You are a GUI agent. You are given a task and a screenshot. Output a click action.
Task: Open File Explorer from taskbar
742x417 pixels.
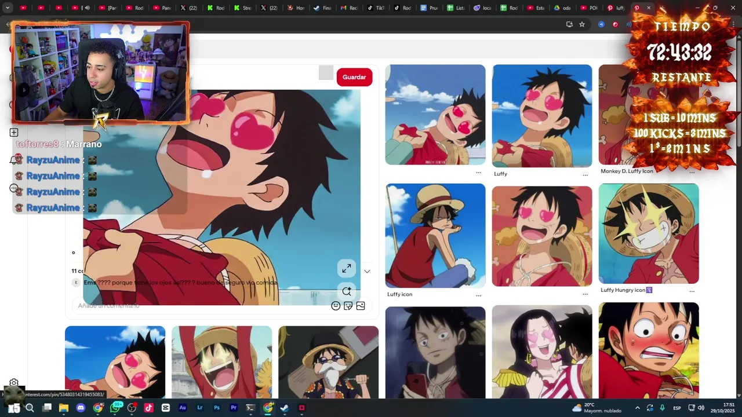[x=64, y=408]
